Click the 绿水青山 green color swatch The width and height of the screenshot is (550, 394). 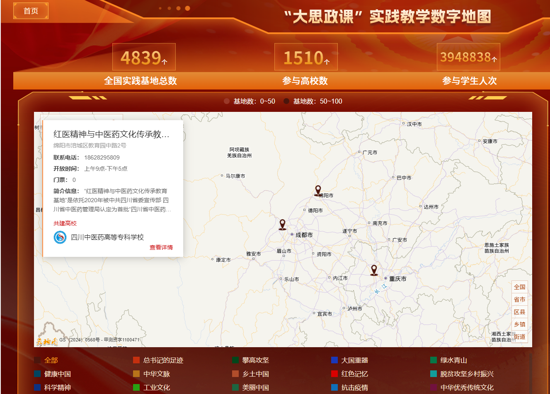(x=434, y=360)
